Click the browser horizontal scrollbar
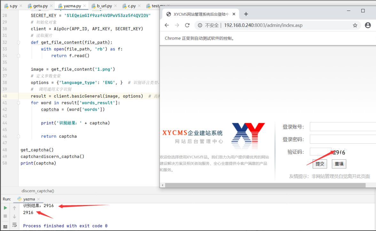This screenshot has width=376, height=231. click(x=265, y=185)
